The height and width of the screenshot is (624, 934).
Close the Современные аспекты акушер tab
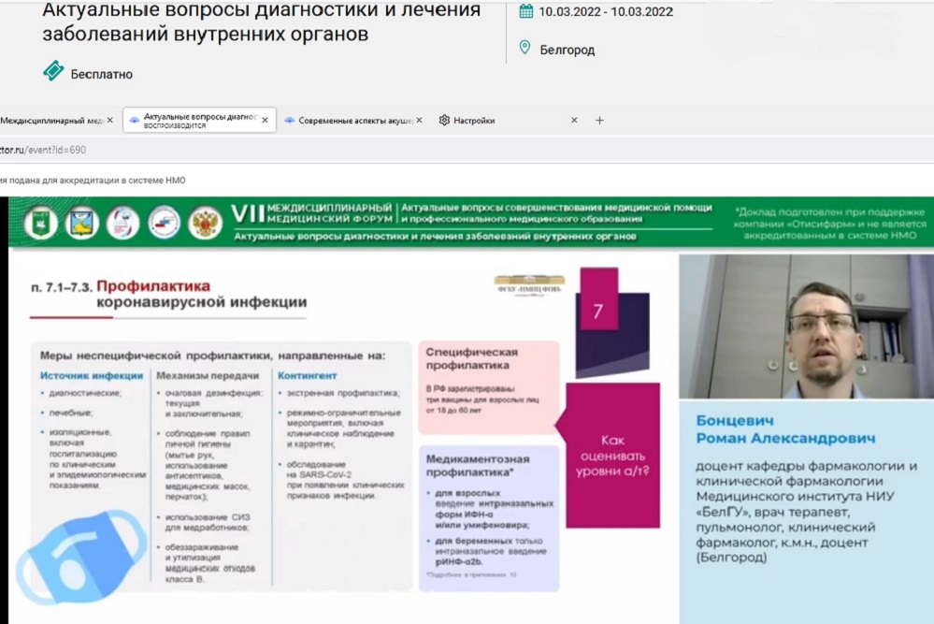pos(419,121)
